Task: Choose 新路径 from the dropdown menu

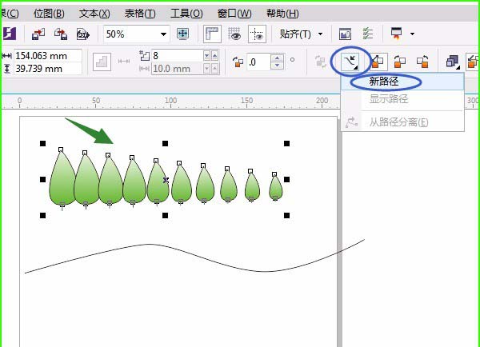Action: click(402, 82)
